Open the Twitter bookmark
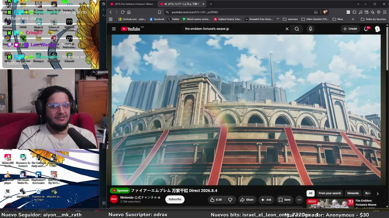The image size is (389, 218). [173, 19]
